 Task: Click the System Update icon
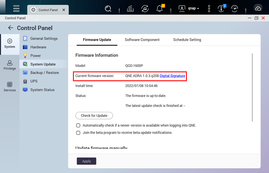(x=25, y=64)
